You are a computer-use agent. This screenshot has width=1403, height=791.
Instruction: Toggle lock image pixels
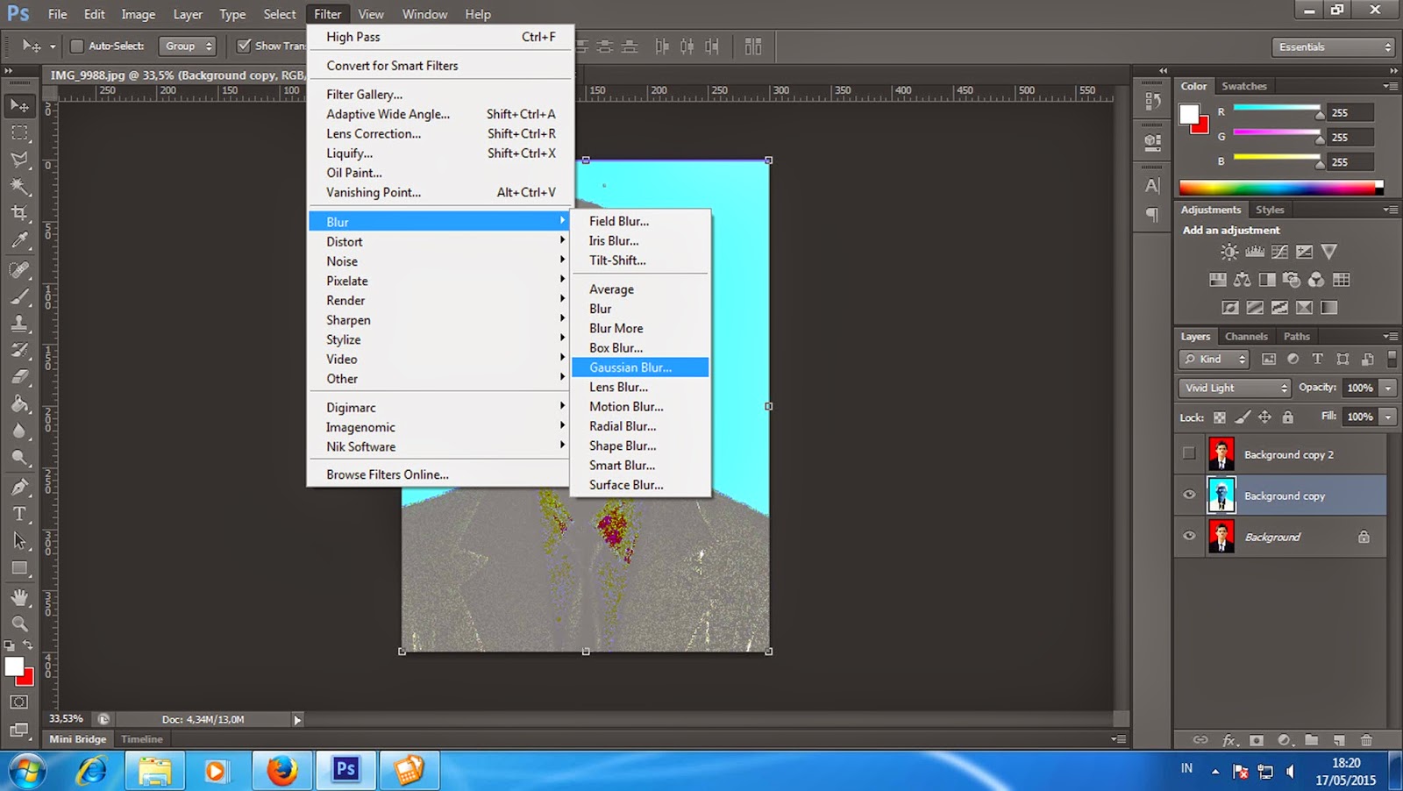click(x=1243, y=417)
